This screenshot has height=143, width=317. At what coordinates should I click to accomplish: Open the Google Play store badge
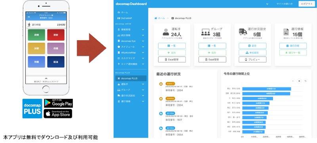[x=58, y=103]
